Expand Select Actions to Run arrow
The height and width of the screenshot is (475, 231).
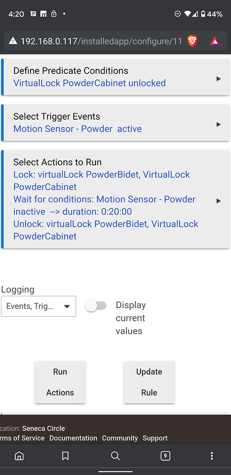pyautogui.click(x=218, y=201)
